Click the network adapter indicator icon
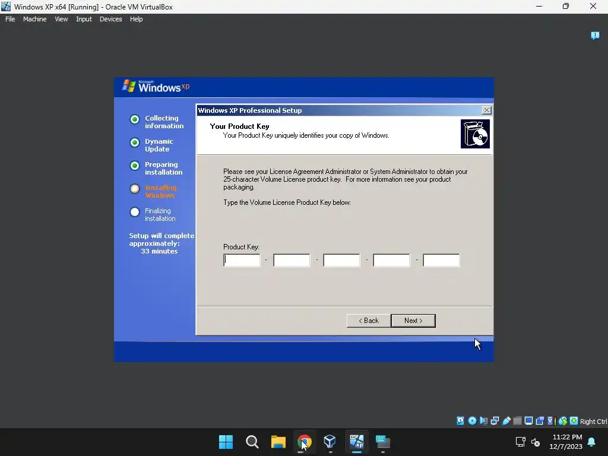 tap(495, 421)
